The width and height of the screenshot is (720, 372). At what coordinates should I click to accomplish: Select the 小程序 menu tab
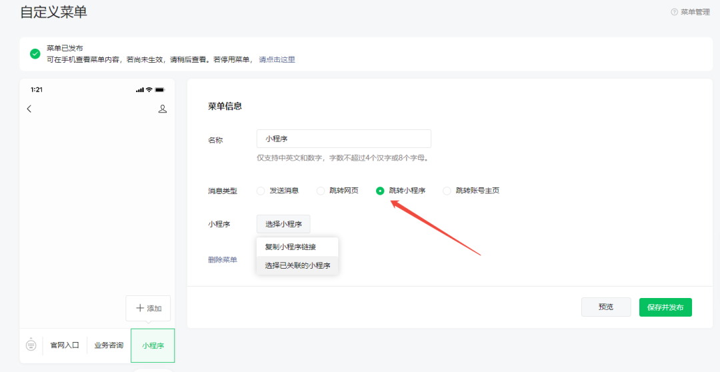click(x=153, y=345)
